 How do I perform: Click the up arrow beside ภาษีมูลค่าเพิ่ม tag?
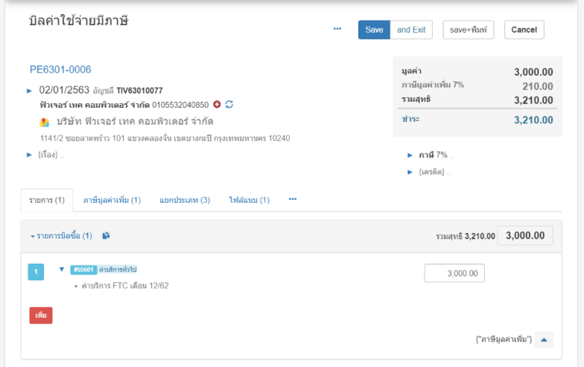[x=544, y=340]
